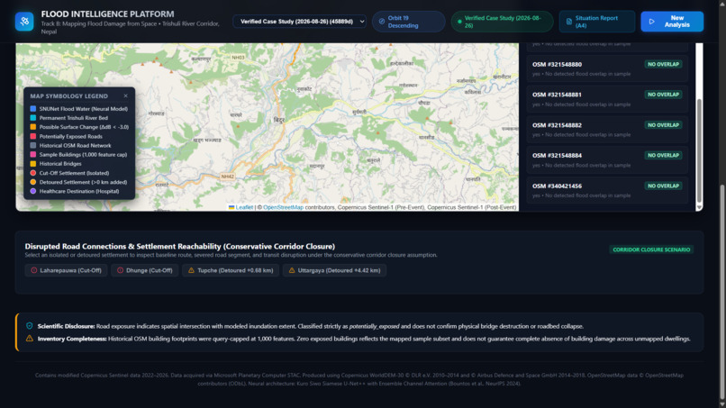Open the Verified Case Study dropdown selector
Screen dimensions: 726x408
point(300,22)
